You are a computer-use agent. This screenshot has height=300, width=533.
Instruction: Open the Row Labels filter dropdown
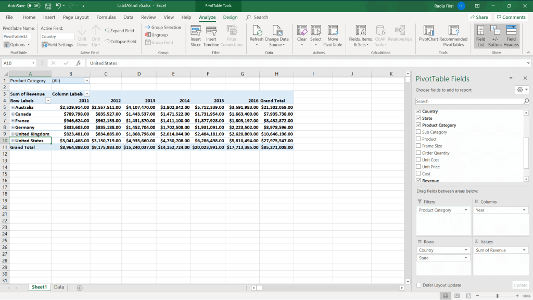click(48, 101)
